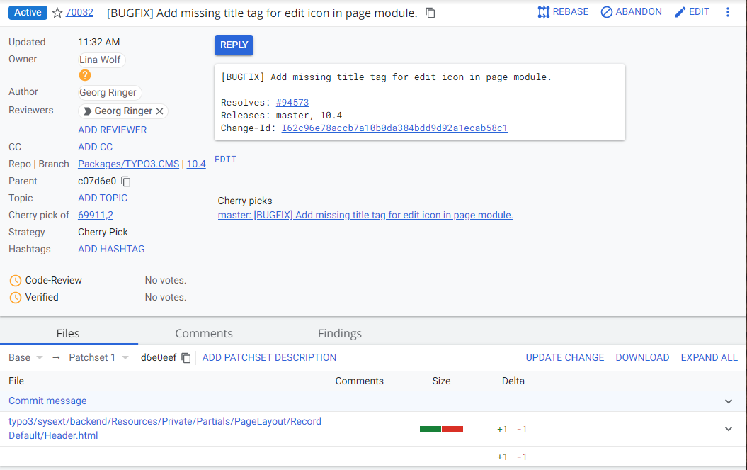Open the issue link #94573
Viewport: 747px width, 470px height.
292,103
